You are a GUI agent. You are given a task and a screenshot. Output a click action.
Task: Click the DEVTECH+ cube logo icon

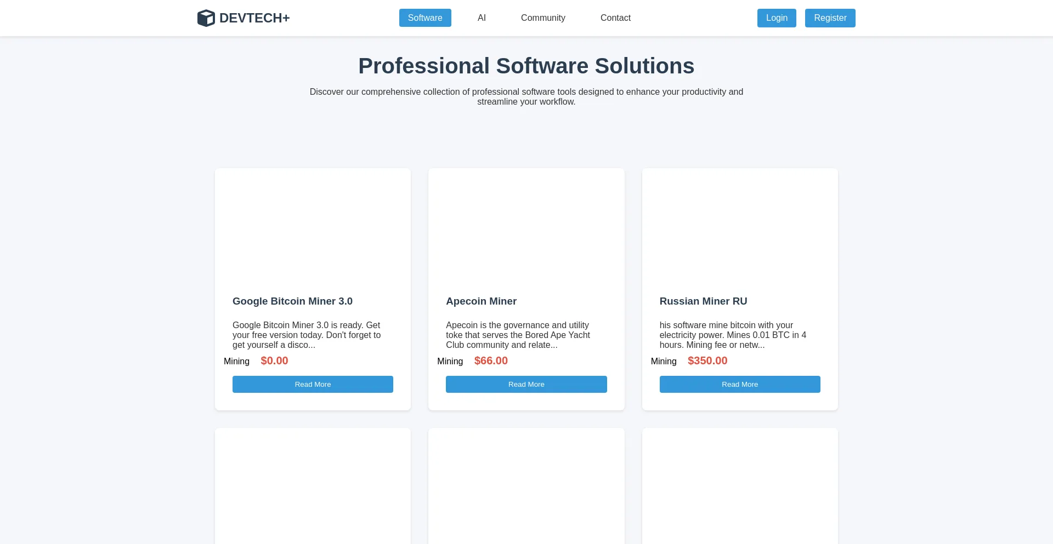(x=206, y=18)
